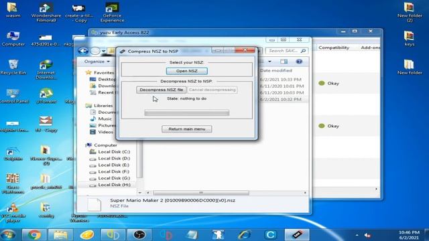The image size is (429, 241).
Task: Click the decompression progress bar
Action: [x=186, y=112]
